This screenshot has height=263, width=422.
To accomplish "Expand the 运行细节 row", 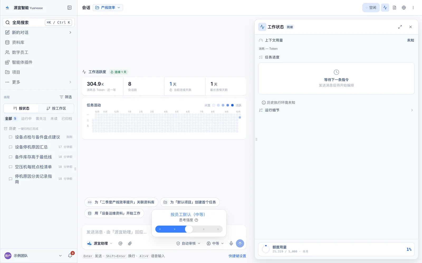I will [x=336, y=110].
